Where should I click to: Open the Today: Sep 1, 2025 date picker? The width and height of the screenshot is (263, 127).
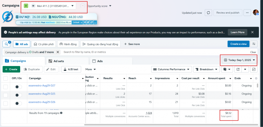pos(239,60)
